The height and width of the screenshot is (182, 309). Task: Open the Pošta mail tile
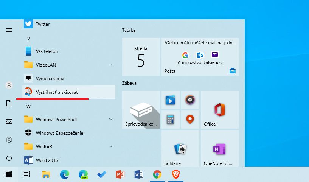[200, 57]
